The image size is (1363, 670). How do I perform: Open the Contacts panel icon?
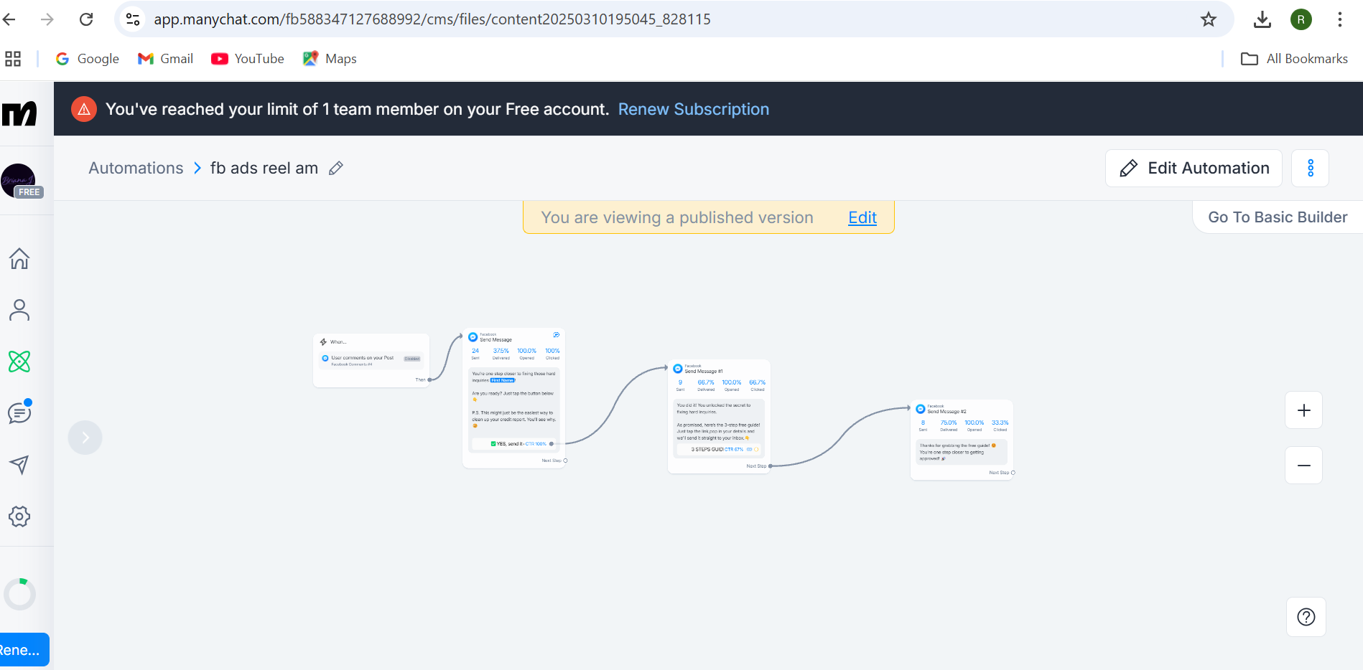[x=19, y=310]
